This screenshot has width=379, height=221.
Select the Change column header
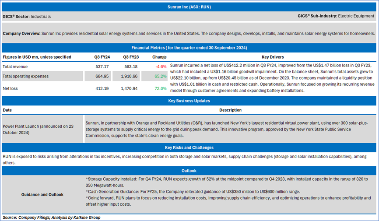159,57
